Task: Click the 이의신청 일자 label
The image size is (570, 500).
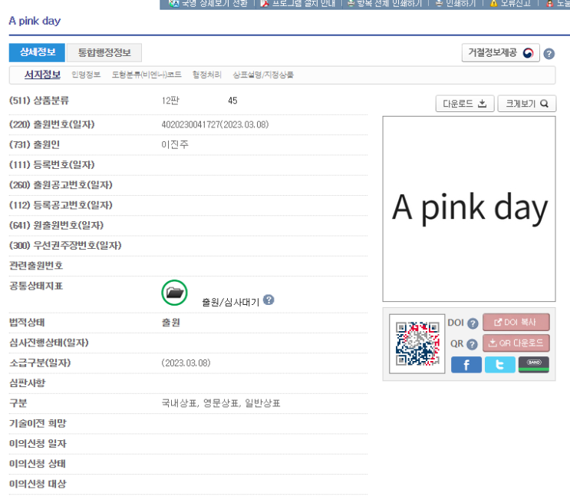Action: pos(38,444)
